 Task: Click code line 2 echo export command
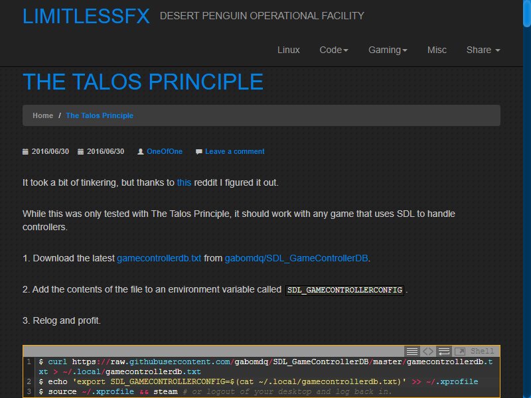[x=258, y=382]
